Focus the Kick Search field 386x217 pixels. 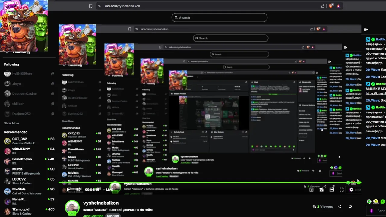(220, 17)
